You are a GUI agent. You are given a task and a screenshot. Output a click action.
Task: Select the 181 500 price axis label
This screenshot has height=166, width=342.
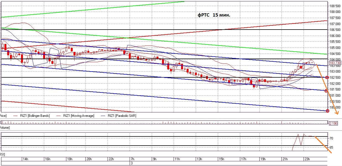click(x=335, y=89)
